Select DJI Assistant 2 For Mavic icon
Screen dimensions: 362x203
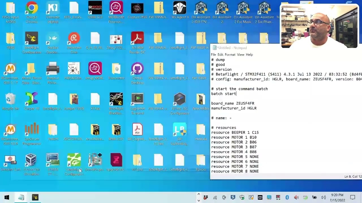tap(243, 12)
